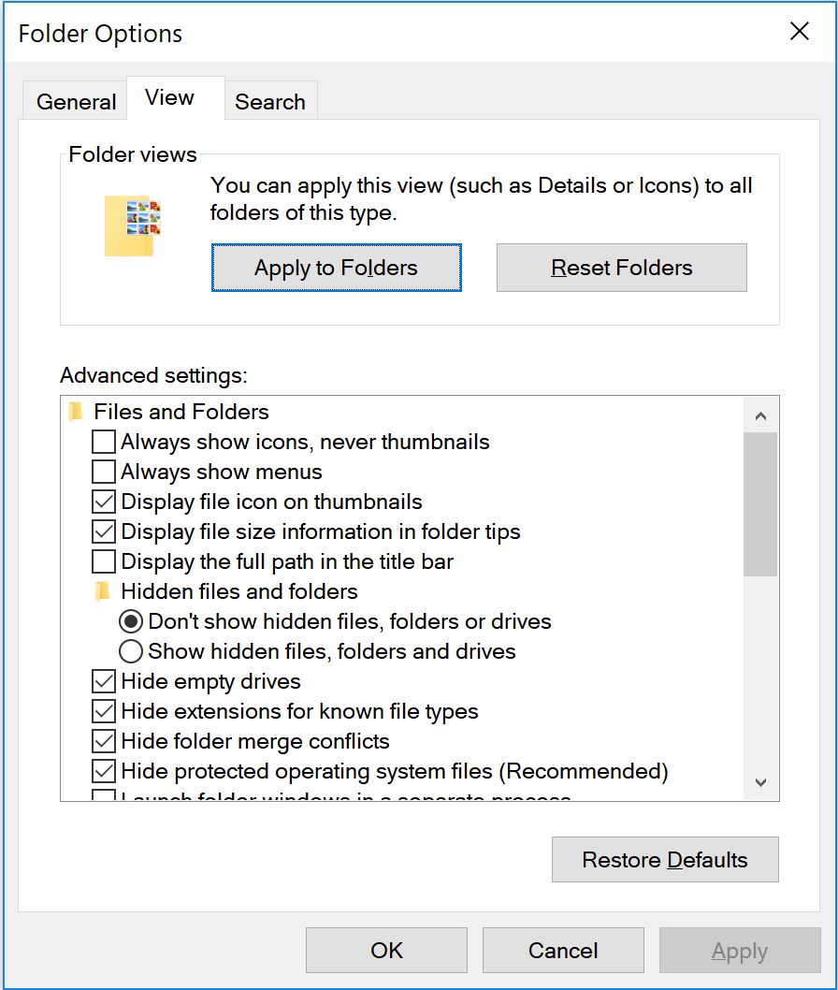This screenshot has height=990, width=838.
Task: Check Display the full path in title bar
Action: click(104, 561)
